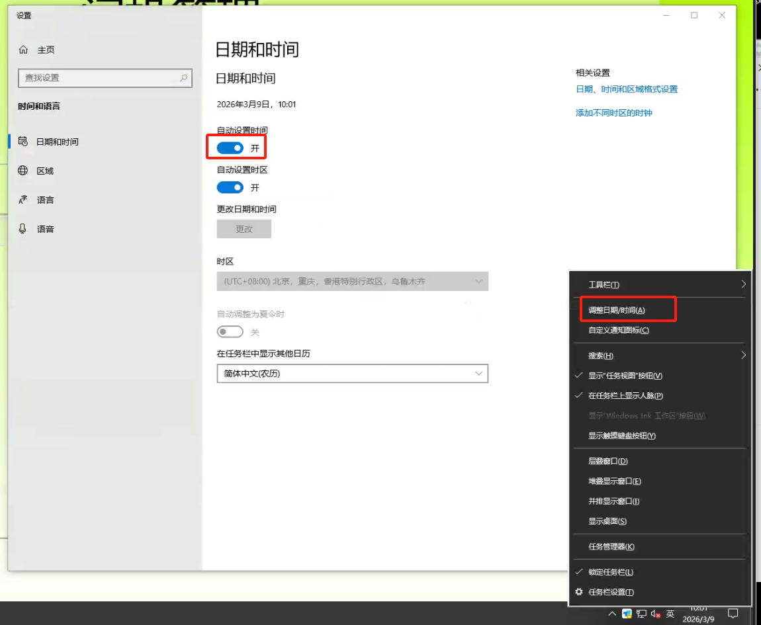Open 区域 globe icon in sidebar
This screenshot has width=761, height=625.
[x=24, y=171]
